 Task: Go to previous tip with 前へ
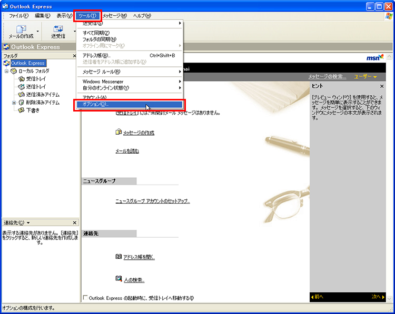[318, 297]
